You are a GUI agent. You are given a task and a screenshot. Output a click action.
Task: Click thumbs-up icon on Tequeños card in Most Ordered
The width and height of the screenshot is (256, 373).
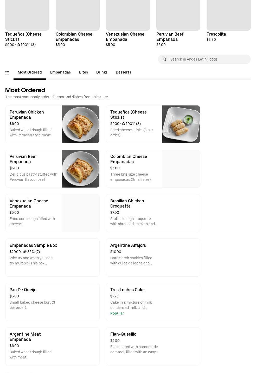(124, 124)
